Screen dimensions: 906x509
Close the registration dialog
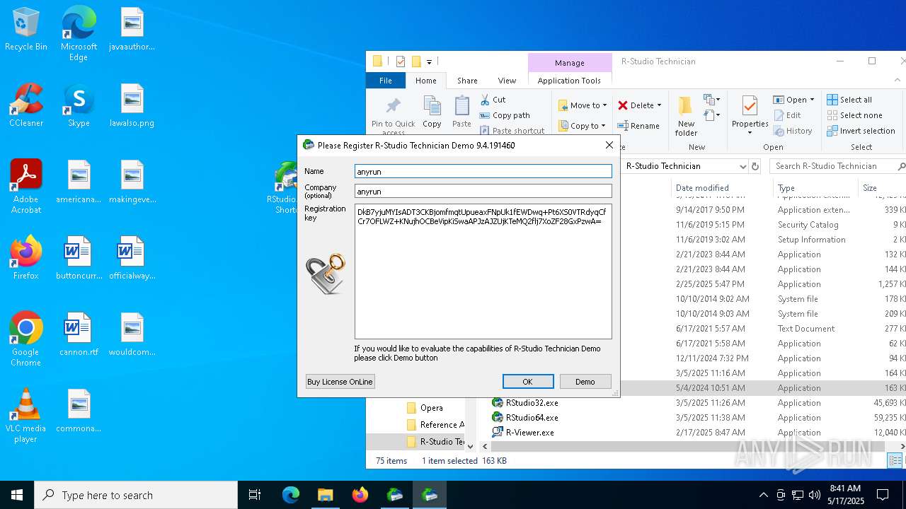point(609,145)
